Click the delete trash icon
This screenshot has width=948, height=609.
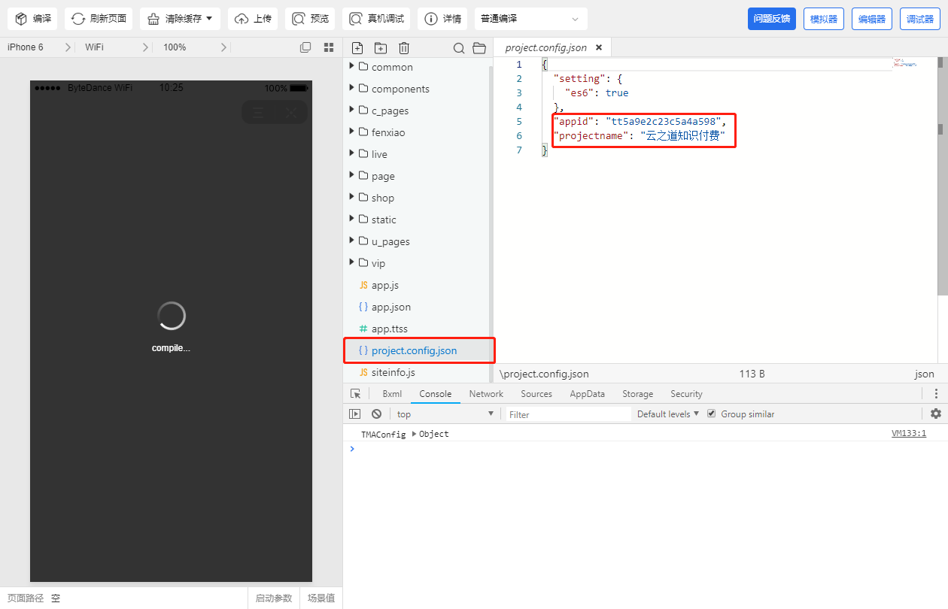[404, 48]
